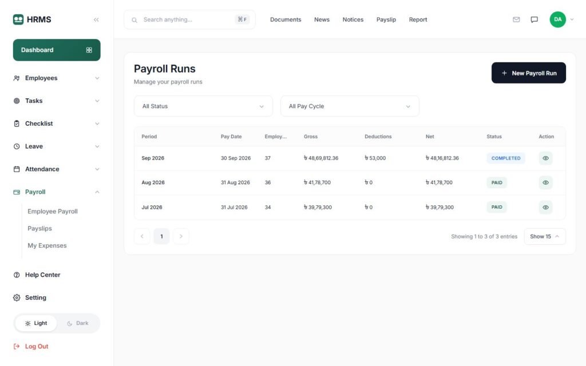View Jul 2026 payroll run eye icon
The width and height of the screenshot is (586, 366).
click(x=545, y=207)
